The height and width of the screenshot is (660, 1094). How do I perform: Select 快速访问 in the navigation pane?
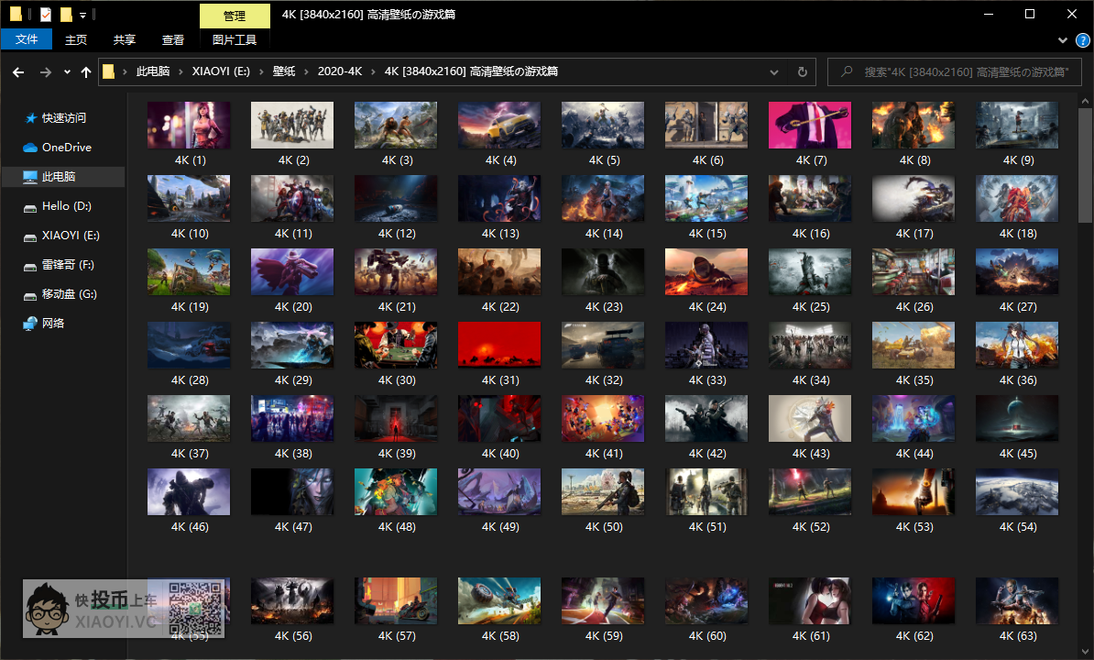tap(63, 118)
